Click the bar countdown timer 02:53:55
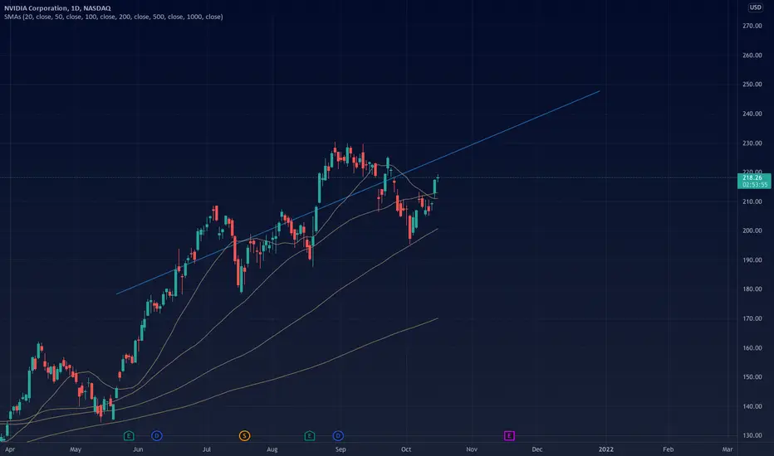The image size is (774, 456). tap(755, 185)
